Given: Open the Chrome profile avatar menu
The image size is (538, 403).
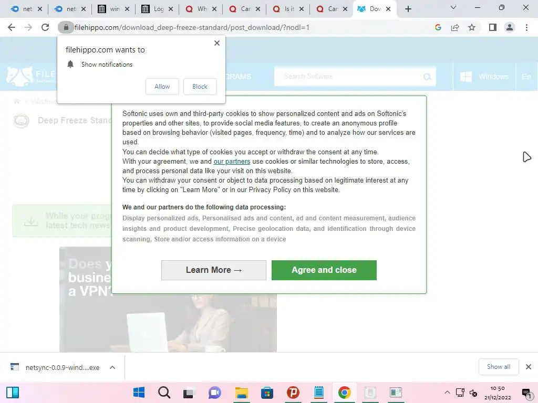Looking at the screenshot, I should [x=510, y=27].
